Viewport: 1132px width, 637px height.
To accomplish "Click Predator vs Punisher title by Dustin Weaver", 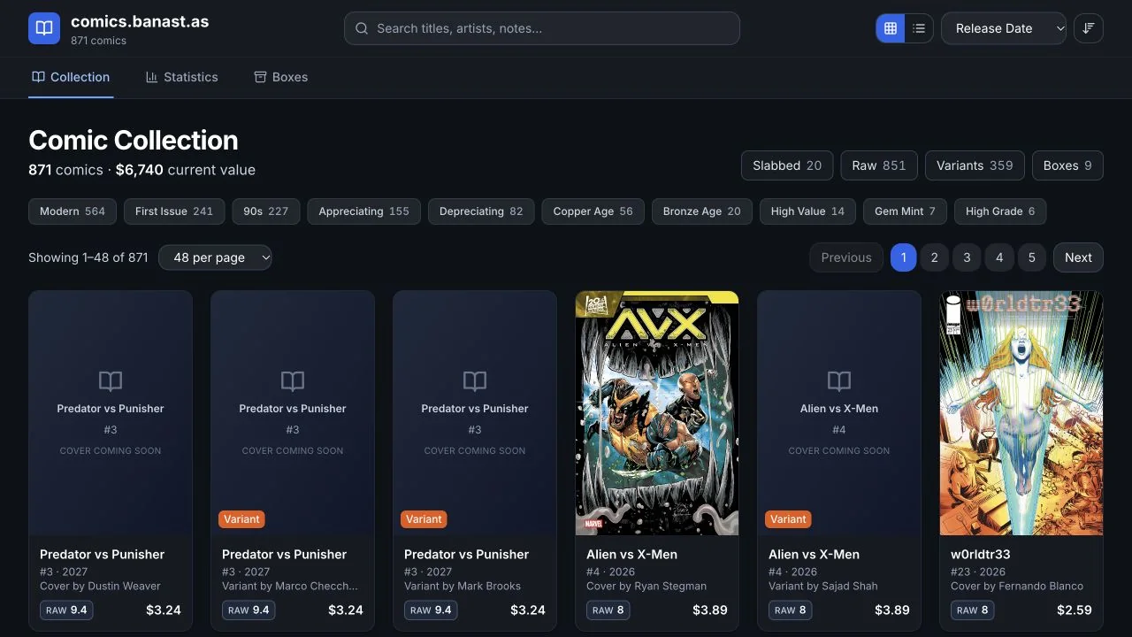I will coord(103,555).
